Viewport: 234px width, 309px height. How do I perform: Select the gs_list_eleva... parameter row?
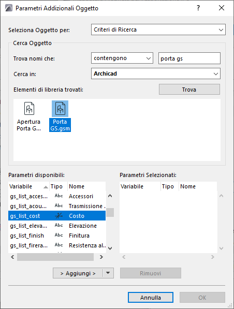tap(57, 226)
